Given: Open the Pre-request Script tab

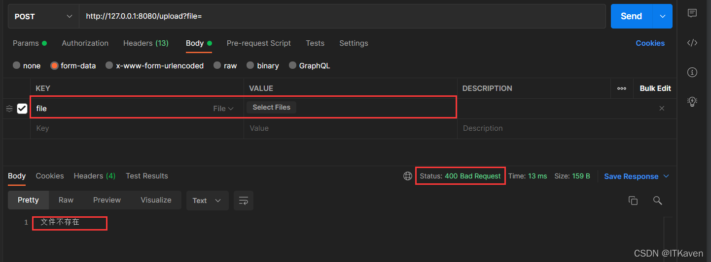Looking at the screenshot, I should (x=258, y=43).
